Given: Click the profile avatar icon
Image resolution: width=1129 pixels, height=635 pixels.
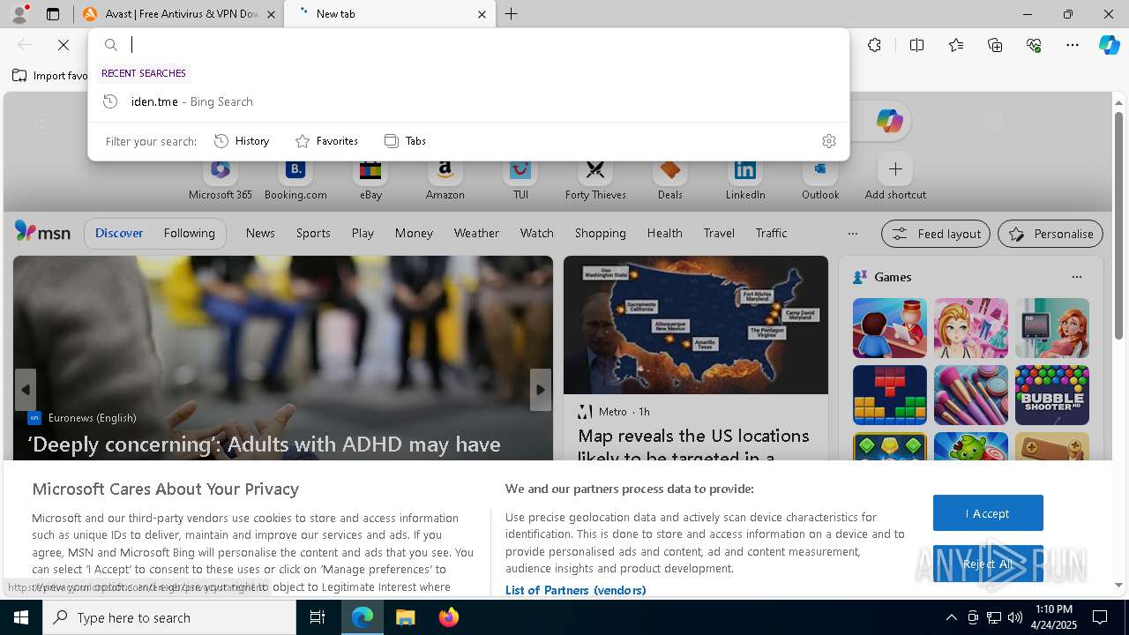Looking at the screenshot, I should point(19,14).
